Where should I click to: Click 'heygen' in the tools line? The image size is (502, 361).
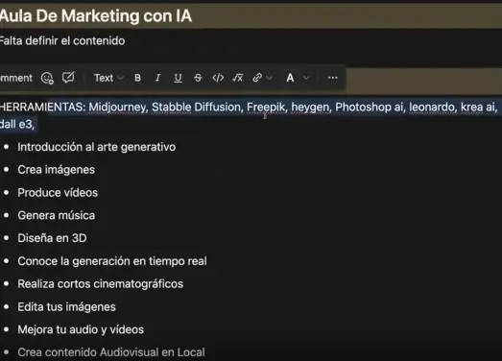click(x=311, y=107)
